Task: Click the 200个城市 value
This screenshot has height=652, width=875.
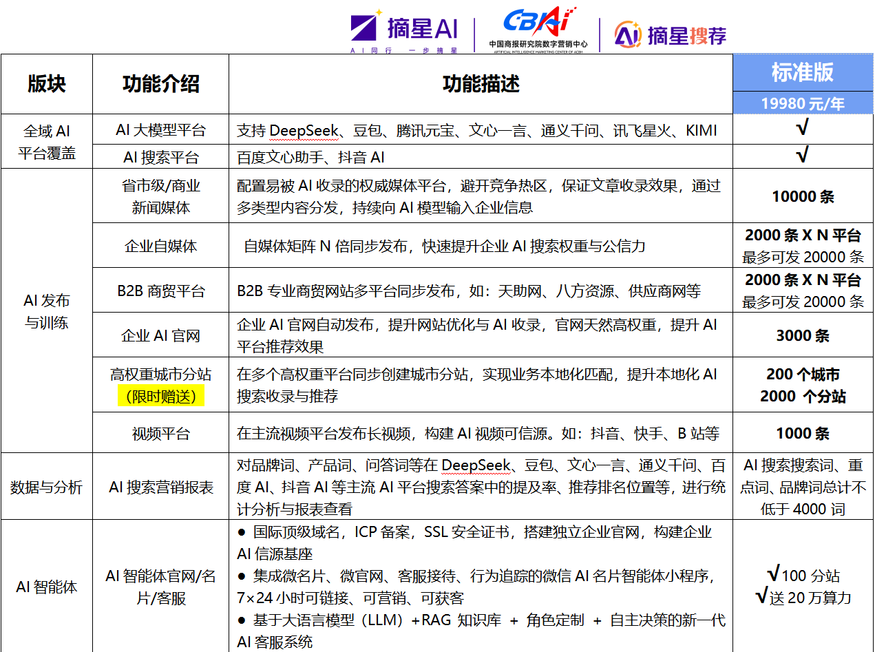Action: [803, 375]
